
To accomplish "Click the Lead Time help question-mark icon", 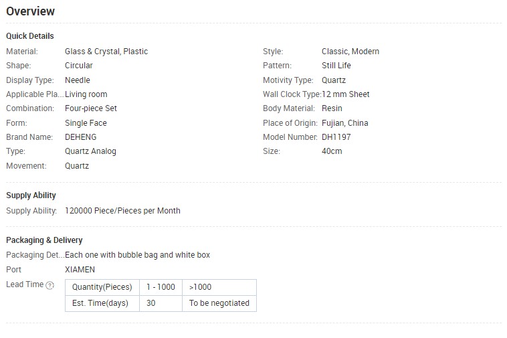I will coord(49,285).
